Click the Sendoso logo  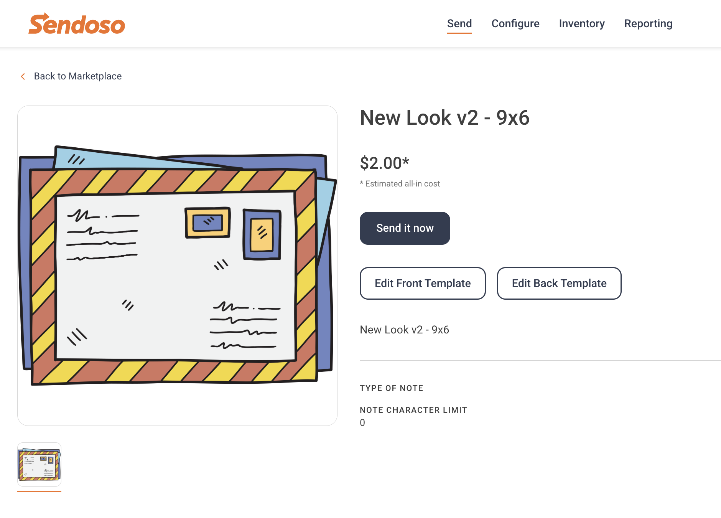77,24
